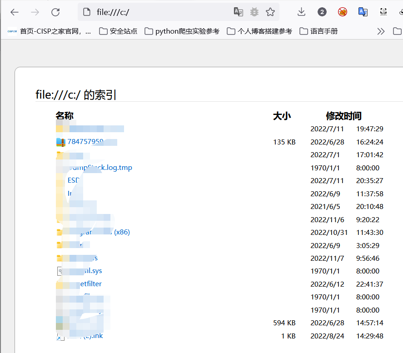The height and width of the screenshot is (353, 403).
Task: Click the time 20:35:27 cell
Action: point(369,181)
